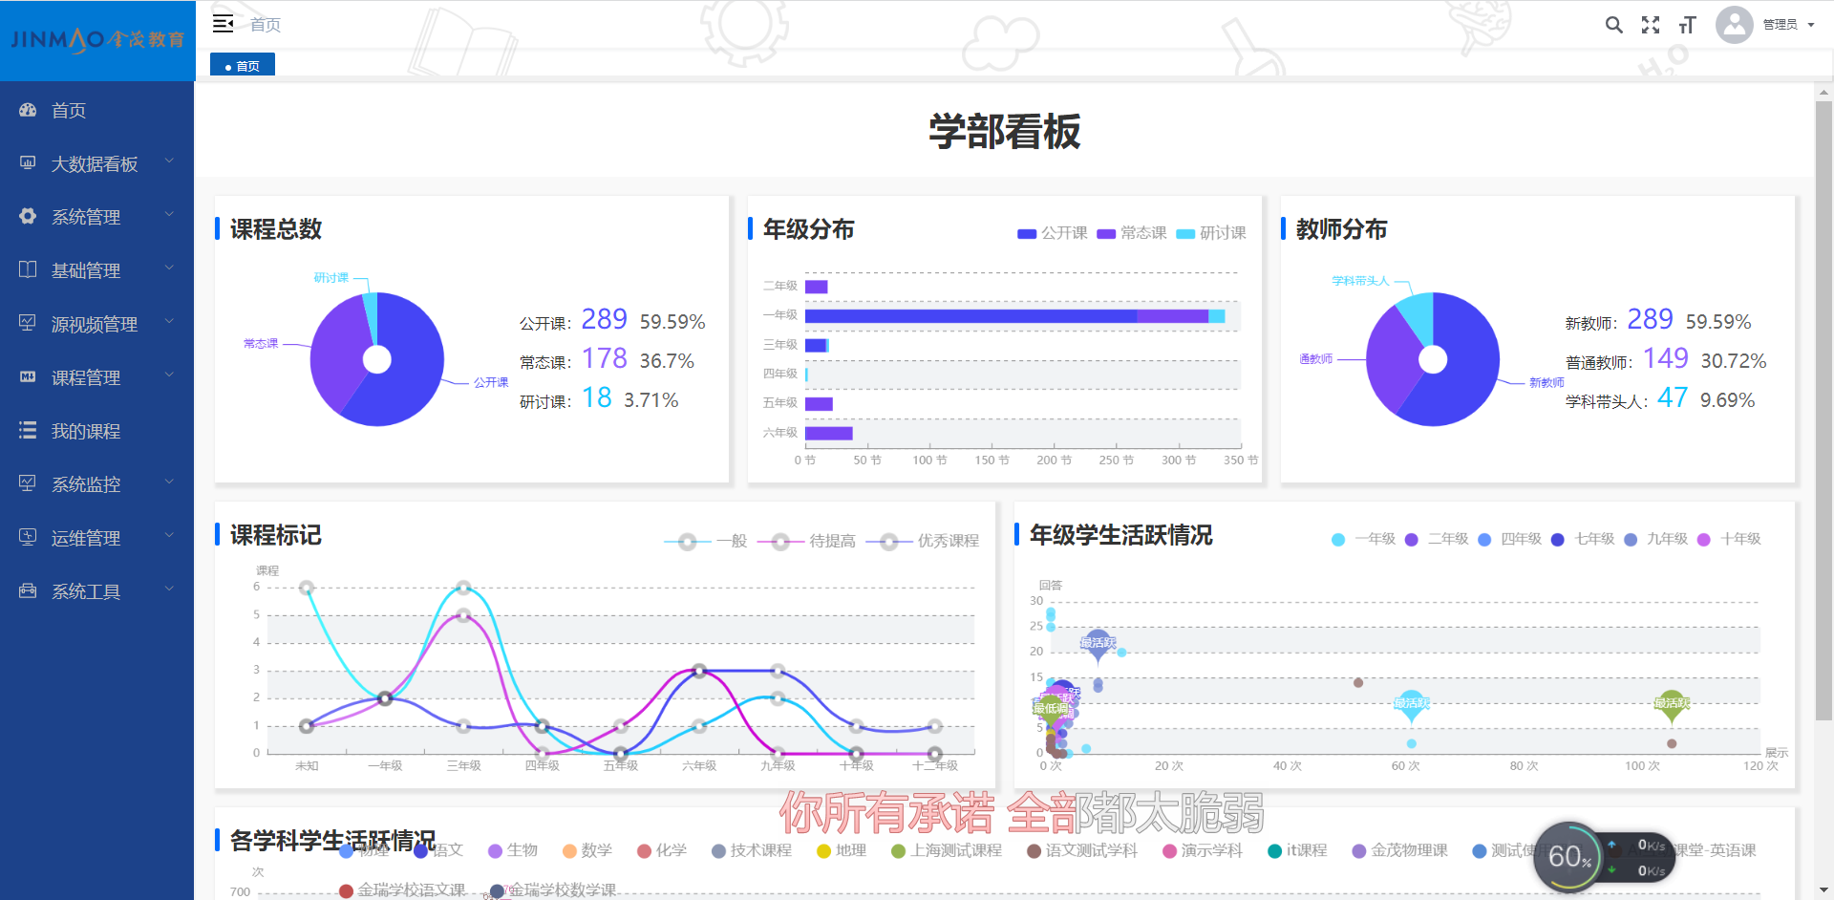Toggle 一般 line in 课程标记 legend
Screen dimensions: 1834x900
[x=706, y=541]
